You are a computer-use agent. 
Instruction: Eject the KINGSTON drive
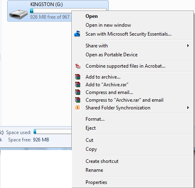(x=132, y=128)
